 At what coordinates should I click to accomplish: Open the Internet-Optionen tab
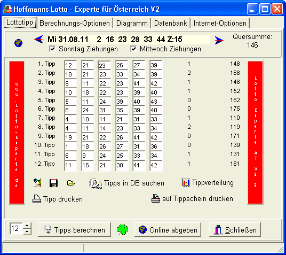click(220, 23)
